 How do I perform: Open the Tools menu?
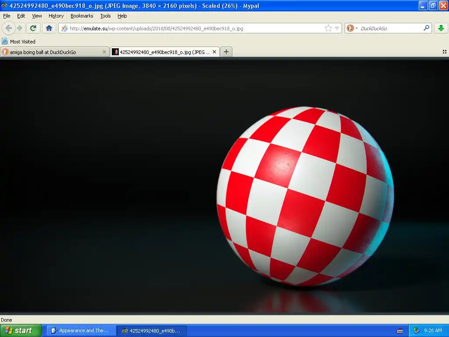(x=105, y=16)
